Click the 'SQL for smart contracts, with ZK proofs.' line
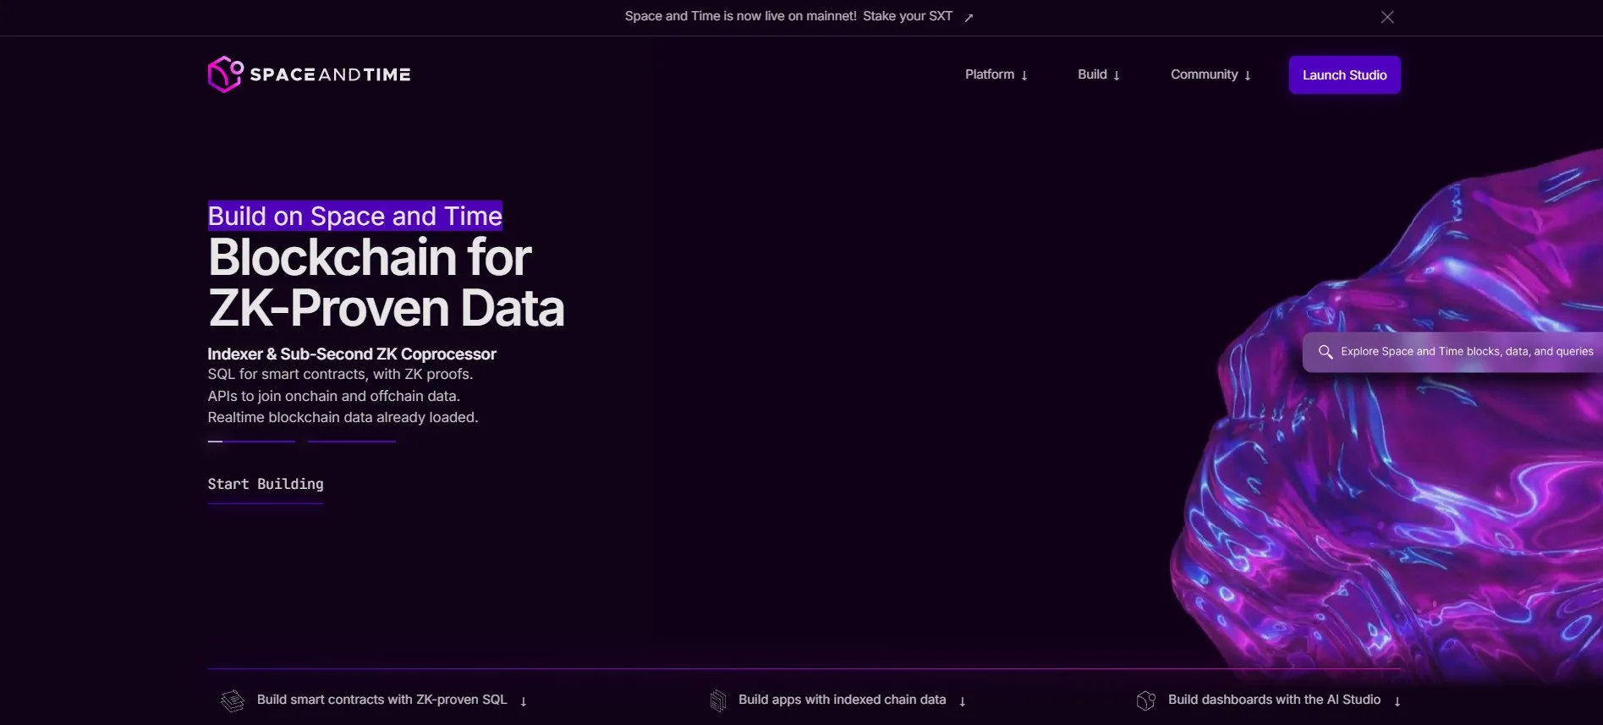This screenshot has height=725, width=1603. point(340,374)
